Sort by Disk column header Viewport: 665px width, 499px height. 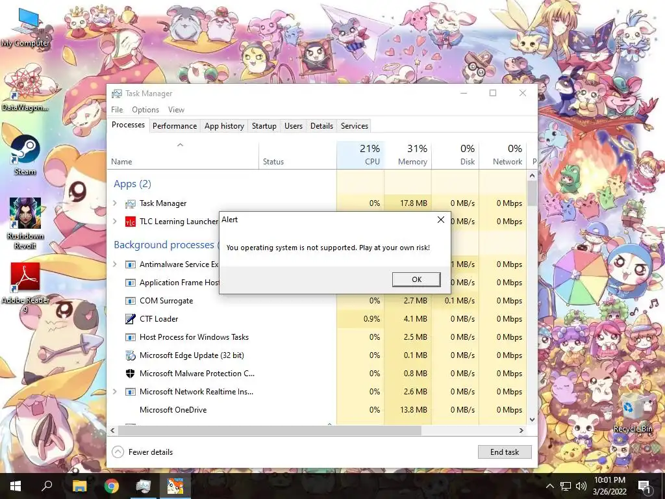click(455, 155)
